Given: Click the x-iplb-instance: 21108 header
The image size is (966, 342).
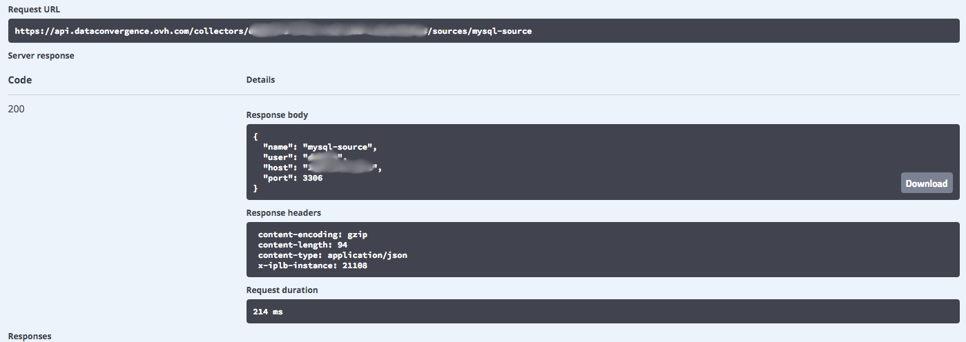Looking at the screenshot, I should pos(312,265).
